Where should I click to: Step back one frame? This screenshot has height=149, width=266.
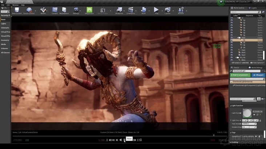[x=117, y=140]
